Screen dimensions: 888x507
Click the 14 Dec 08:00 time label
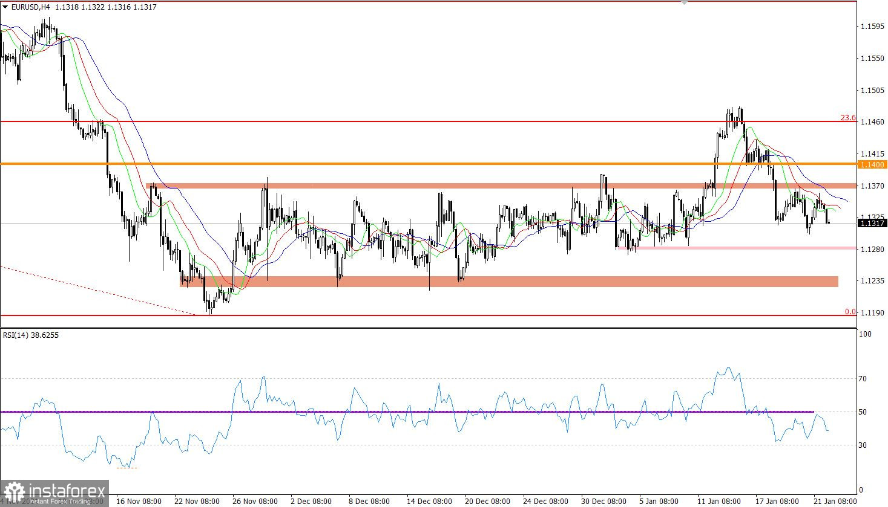429,502
